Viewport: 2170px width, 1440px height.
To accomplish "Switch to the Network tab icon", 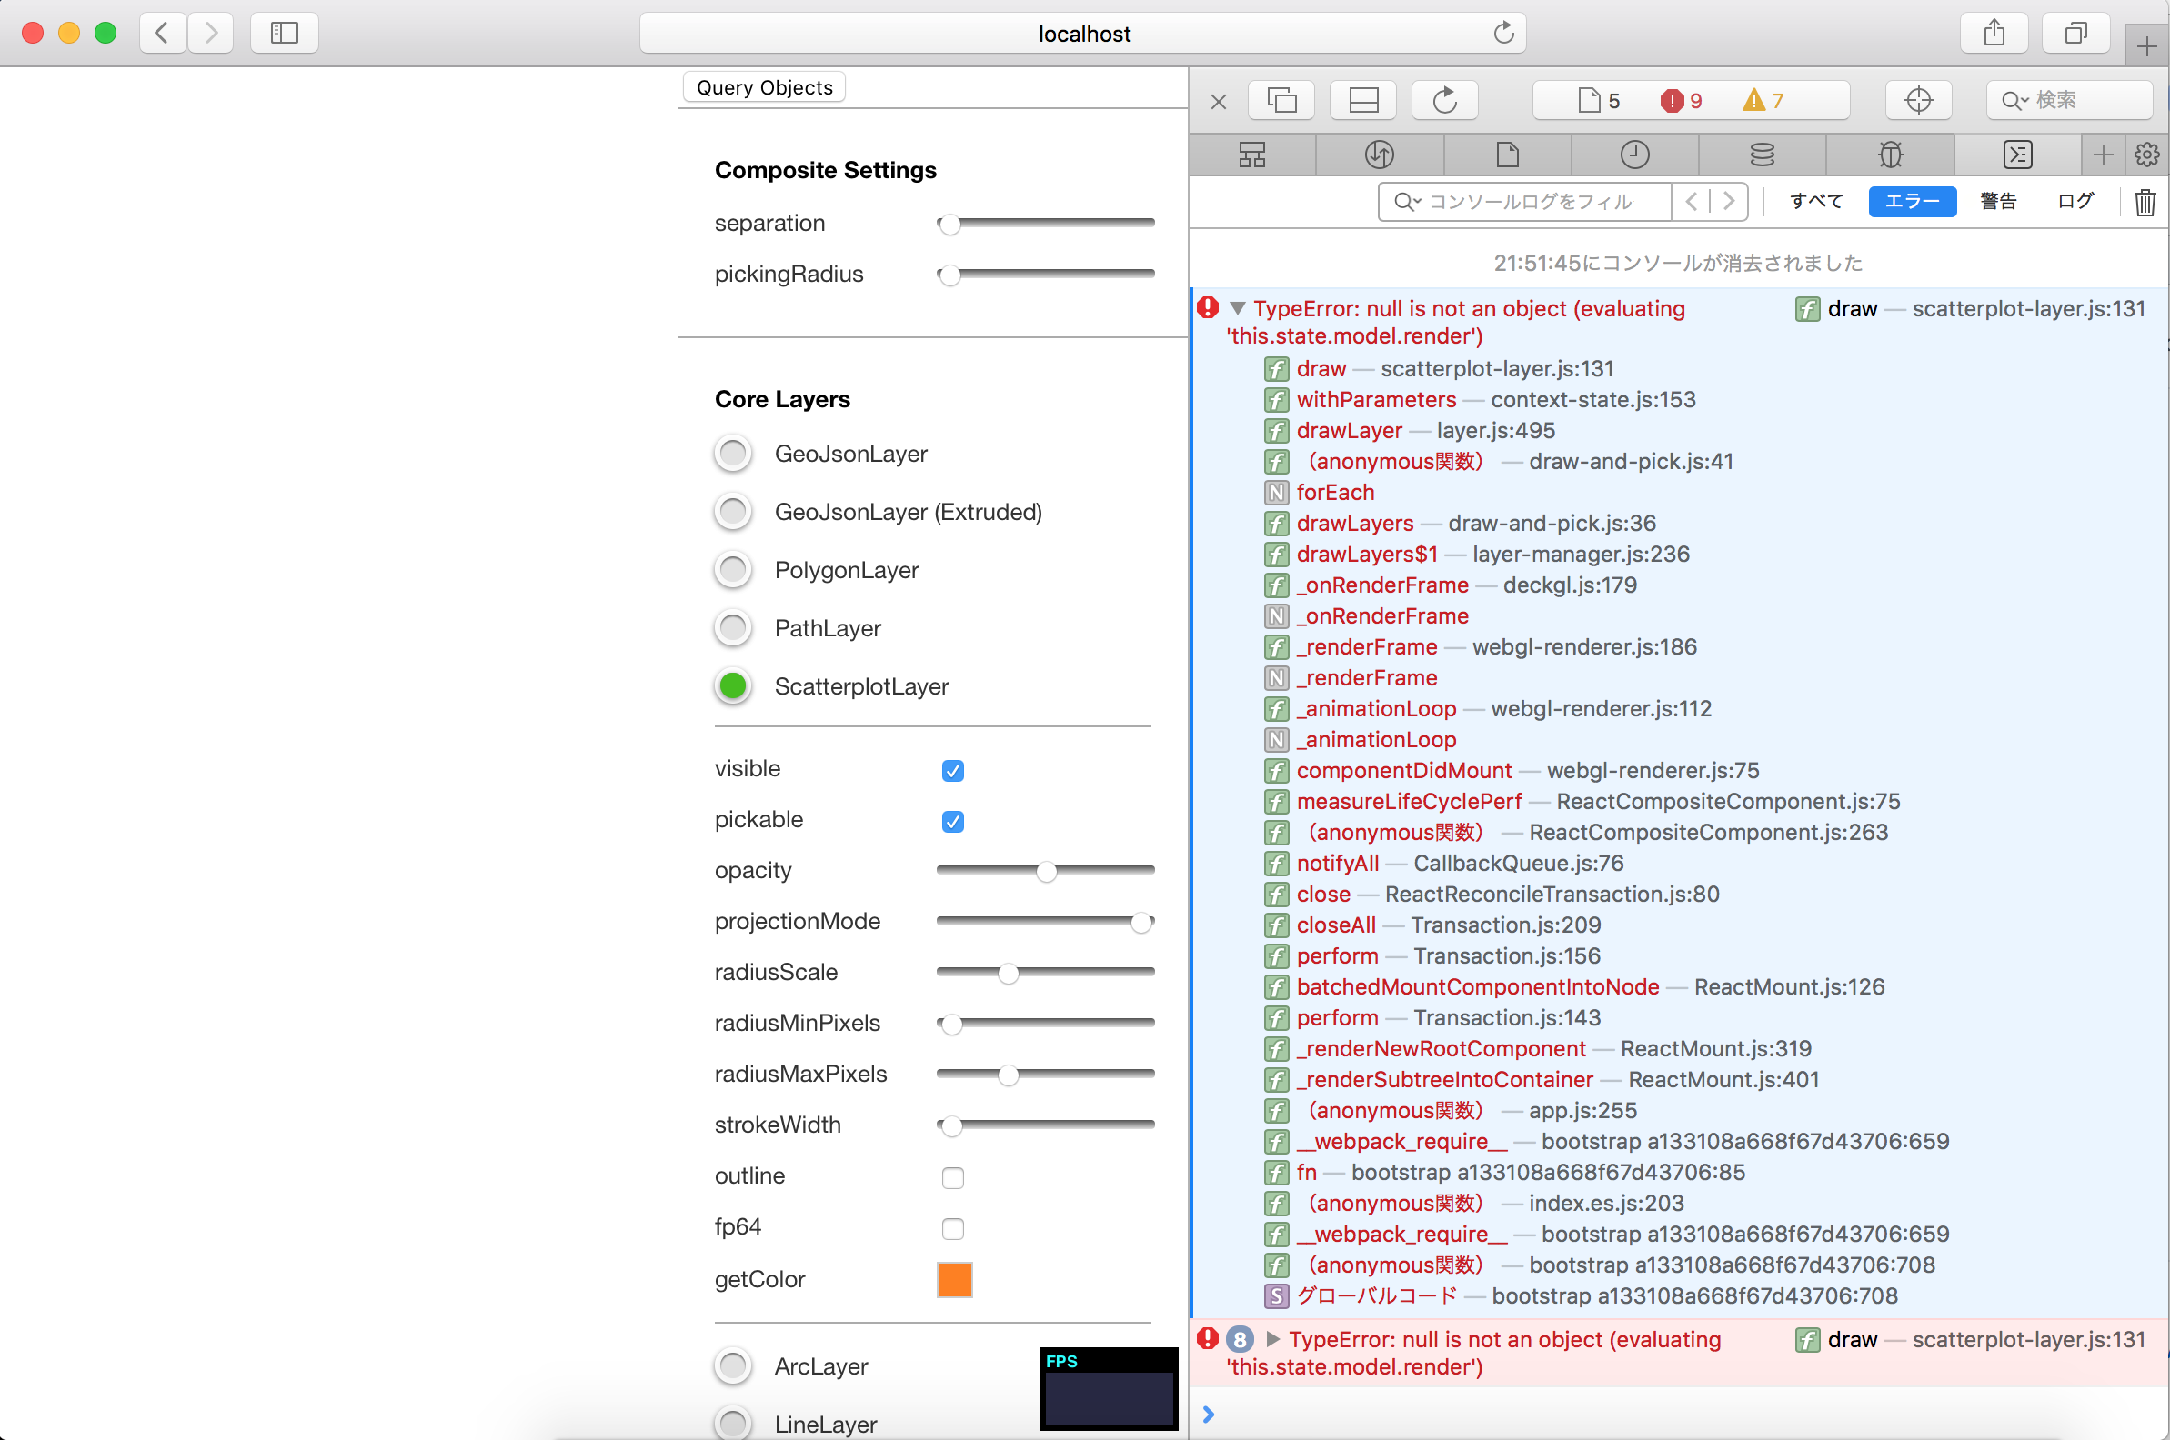I will coord(1379,155).
